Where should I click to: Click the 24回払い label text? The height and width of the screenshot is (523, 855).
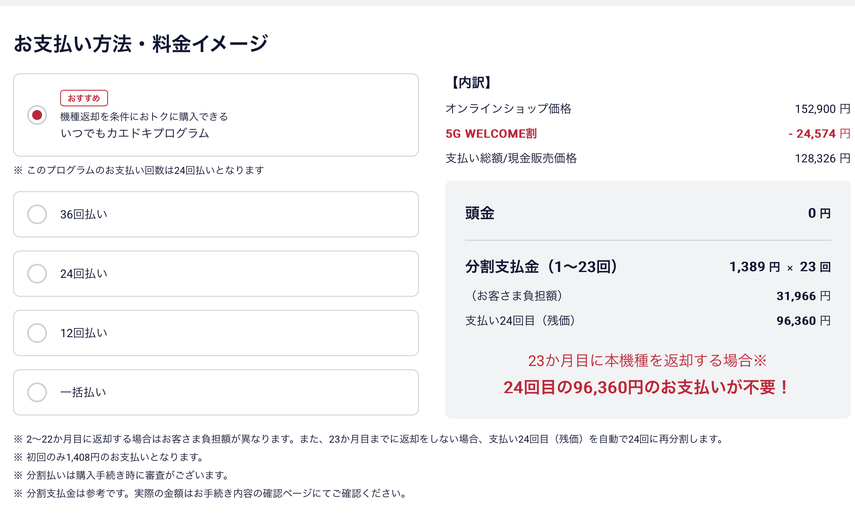tap(84, 274)
